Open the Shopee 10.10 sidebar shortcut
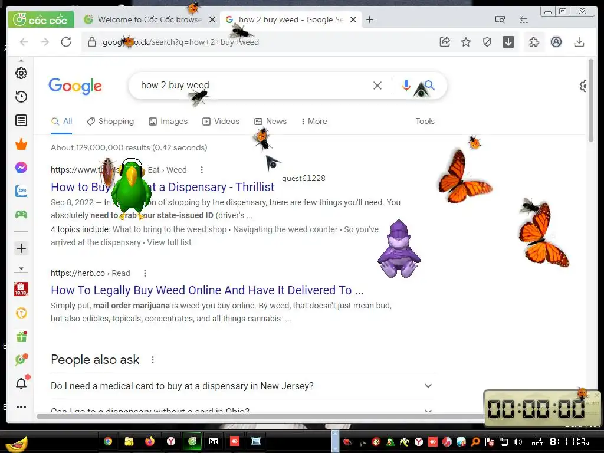 tap(21, 289)
